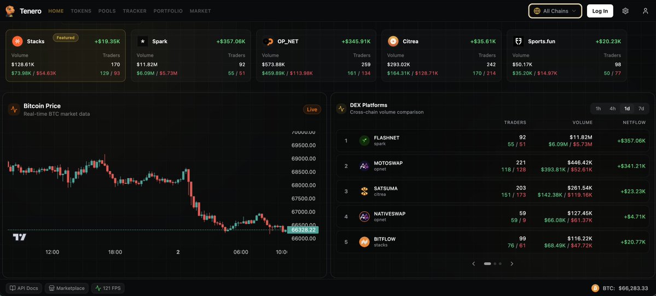Click the pulse icon beside 121 FPS
Viewport: 656px width, 296px height.
(x=98, y=288)
